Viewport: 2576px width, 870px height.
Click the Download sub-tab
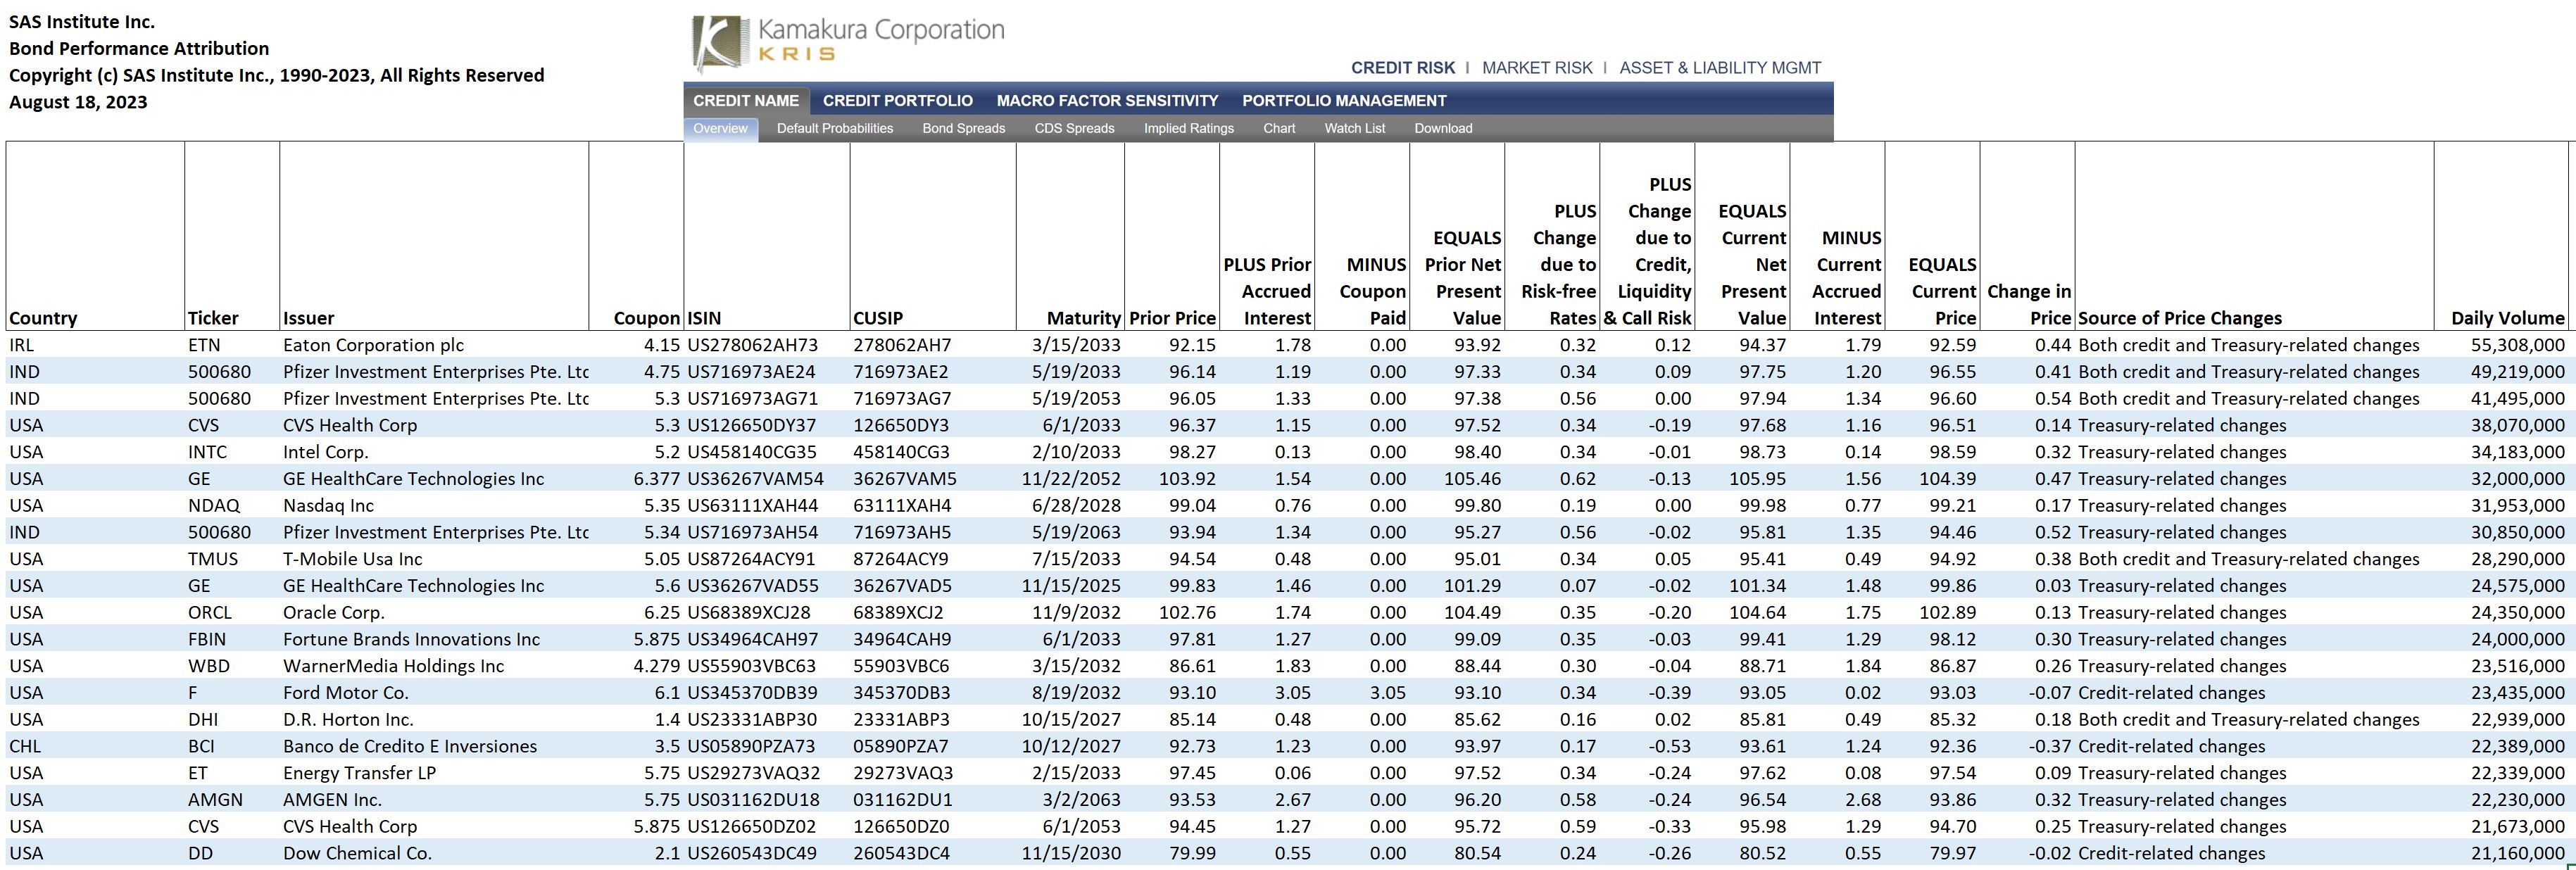[x=1443, y=129]
